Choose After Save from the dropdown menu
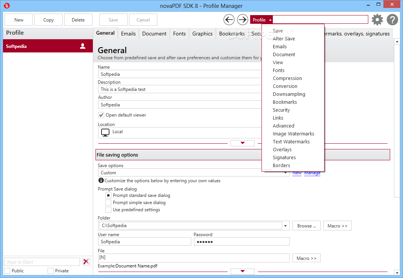 click(x=284, y=38)
